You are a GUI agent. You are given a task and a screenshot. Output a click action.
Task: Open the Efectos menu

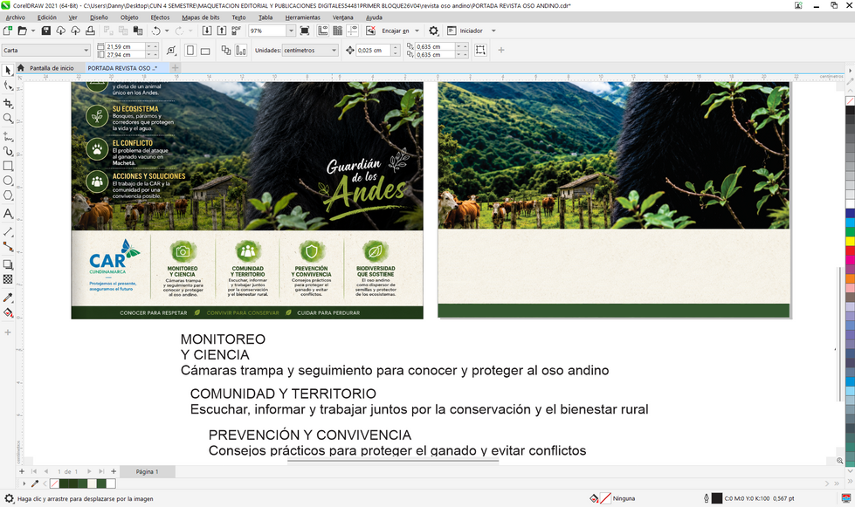point(160,17)
